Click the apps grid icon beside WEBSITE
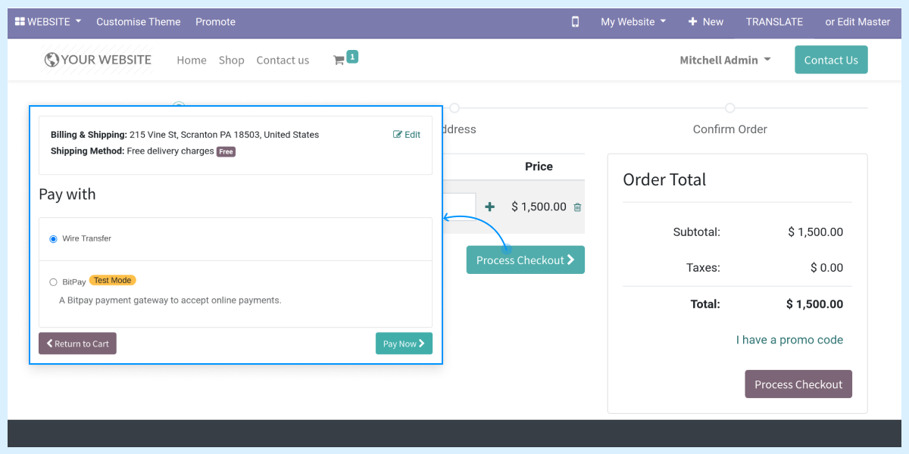Viewport: 909px width, 454px height. [x=21, y=21]
